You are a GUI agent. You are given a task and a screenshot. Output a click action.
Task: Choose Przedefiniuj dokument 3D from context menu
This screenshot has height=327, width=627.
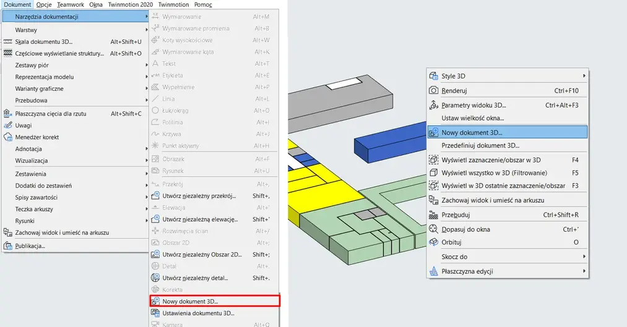click(508, 145)
